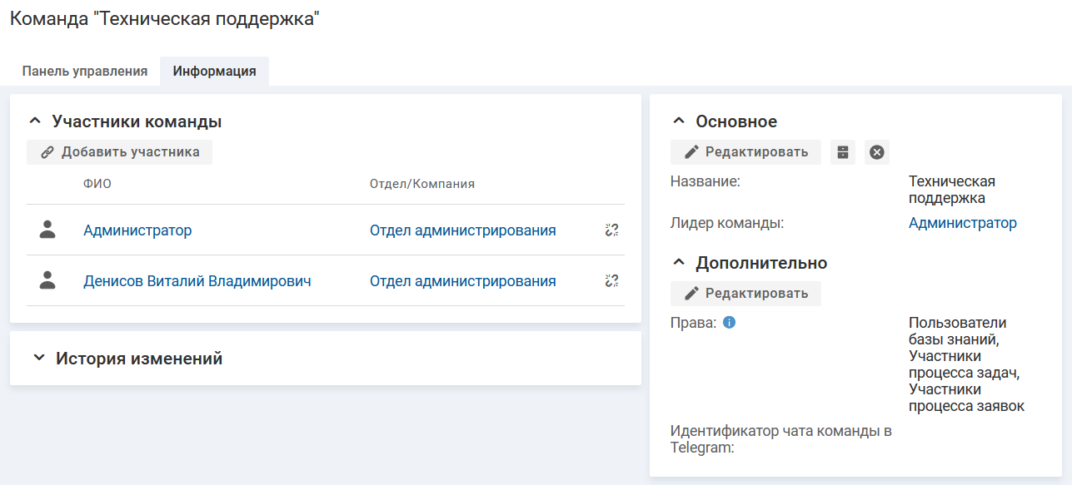Click the chain icon on Добавить участника

point(47,152)
